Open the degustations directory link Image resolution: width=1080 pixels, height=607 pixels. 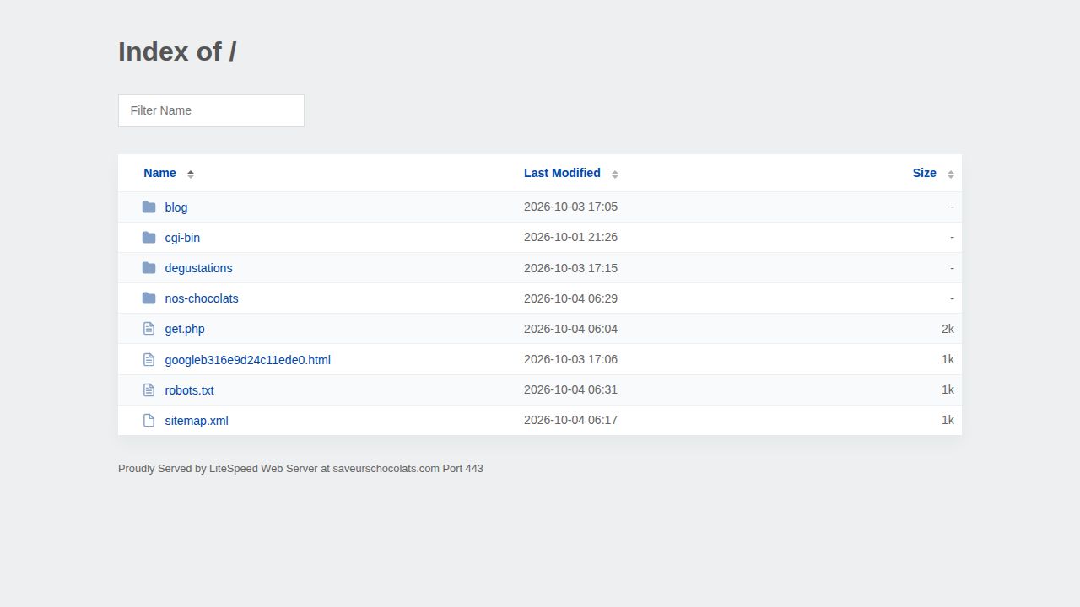(x=198, y=268)
